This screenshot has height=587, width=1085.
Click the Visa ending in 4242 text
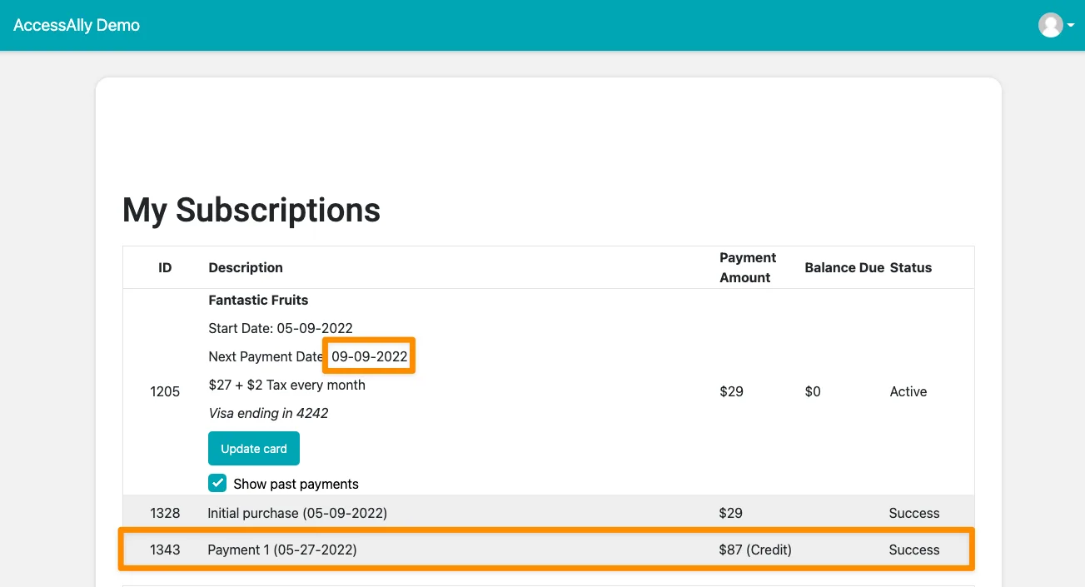(268, 413)
